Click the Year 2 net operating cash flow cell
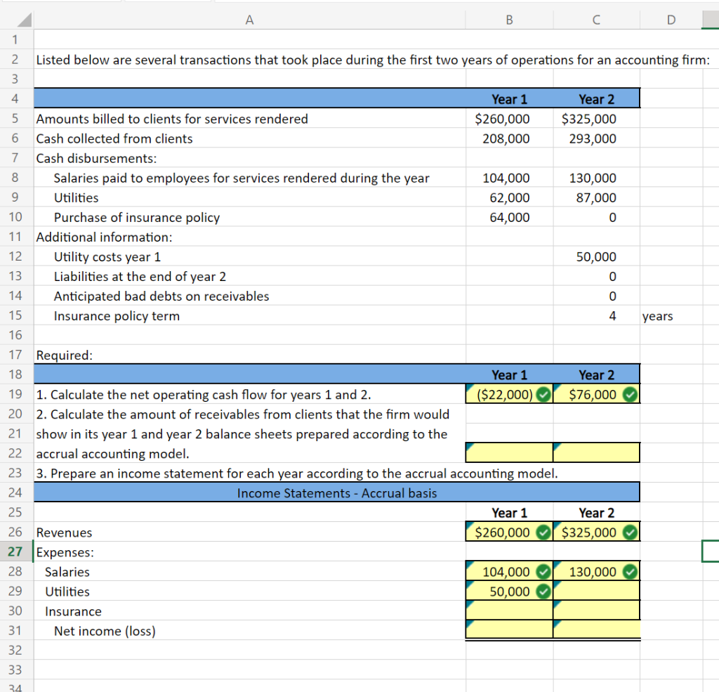Image resolution: width=719 pixels, height=692 pixels. 596,394
